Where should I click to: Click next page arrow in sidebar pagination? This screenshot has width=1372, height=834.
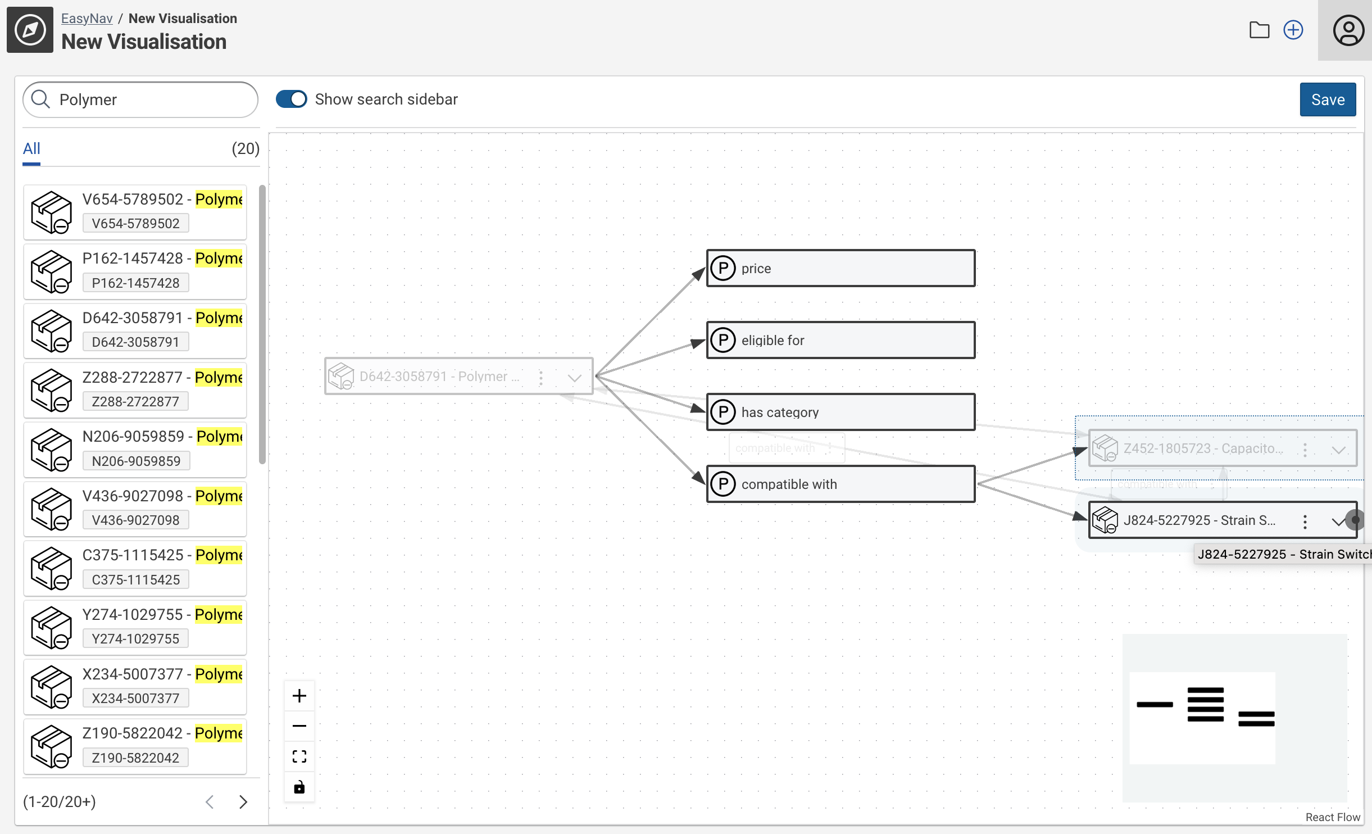click(x=242, y=801)
